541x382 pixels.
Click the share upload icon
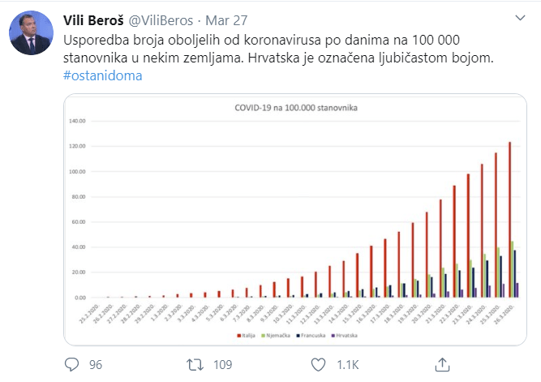click(442, 364)
